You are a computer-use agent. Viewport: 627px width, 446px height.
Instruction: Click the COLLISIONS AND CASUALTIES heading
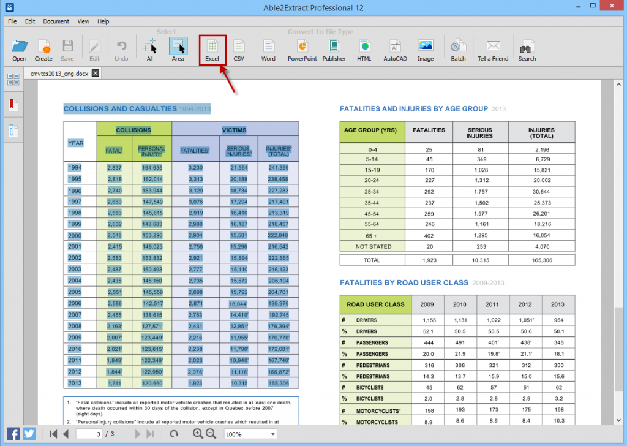[x=120, y=109]
